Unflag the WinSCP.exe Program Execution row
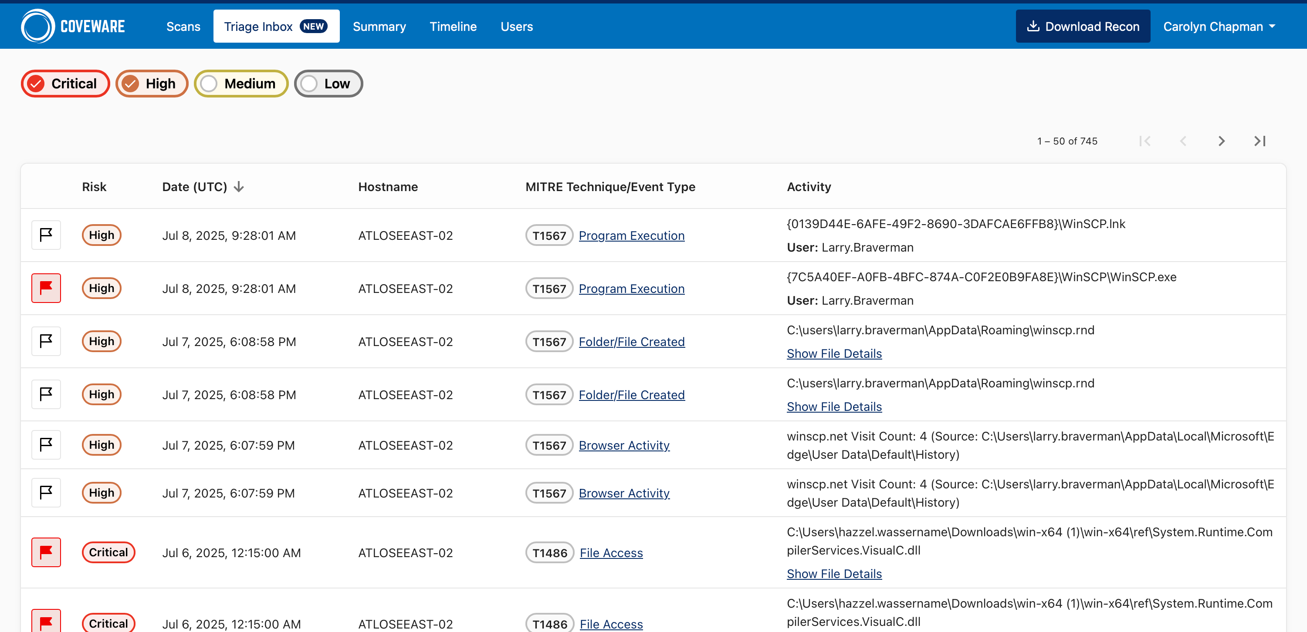1307x632 pixels. [46, 288]
